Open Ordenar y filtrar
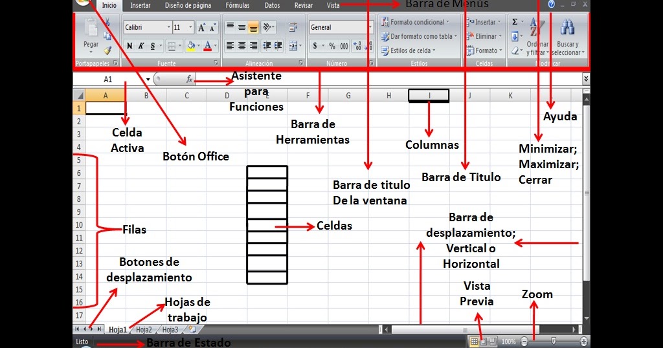This screenshot has height=348, width=663. (537, 37)
